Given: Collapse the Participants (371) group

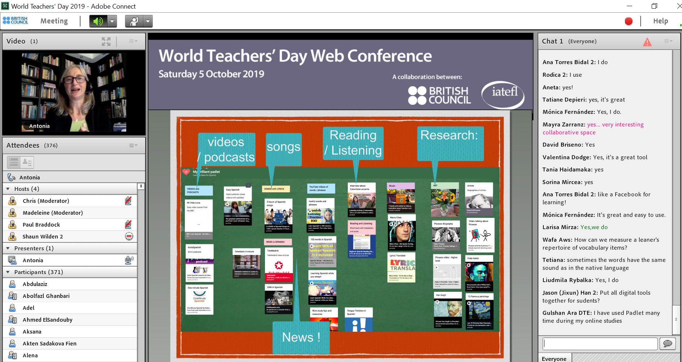Looking at the screenshot, I should 8,272.
